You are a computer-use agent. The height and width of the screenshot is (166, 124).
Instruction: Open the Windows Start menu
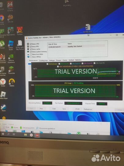3,134
